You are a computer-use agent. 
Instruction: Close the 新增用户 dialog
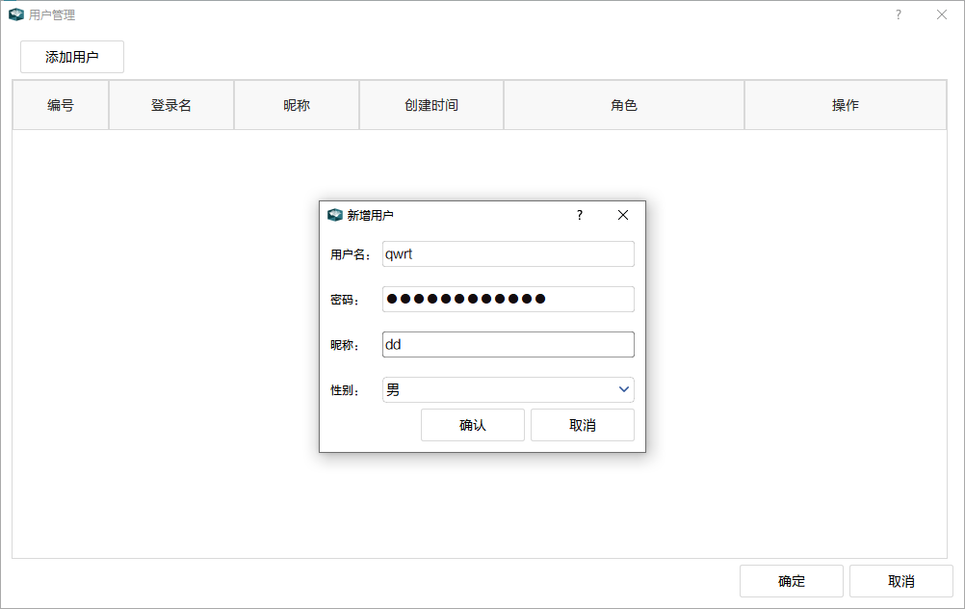(623, 215)
